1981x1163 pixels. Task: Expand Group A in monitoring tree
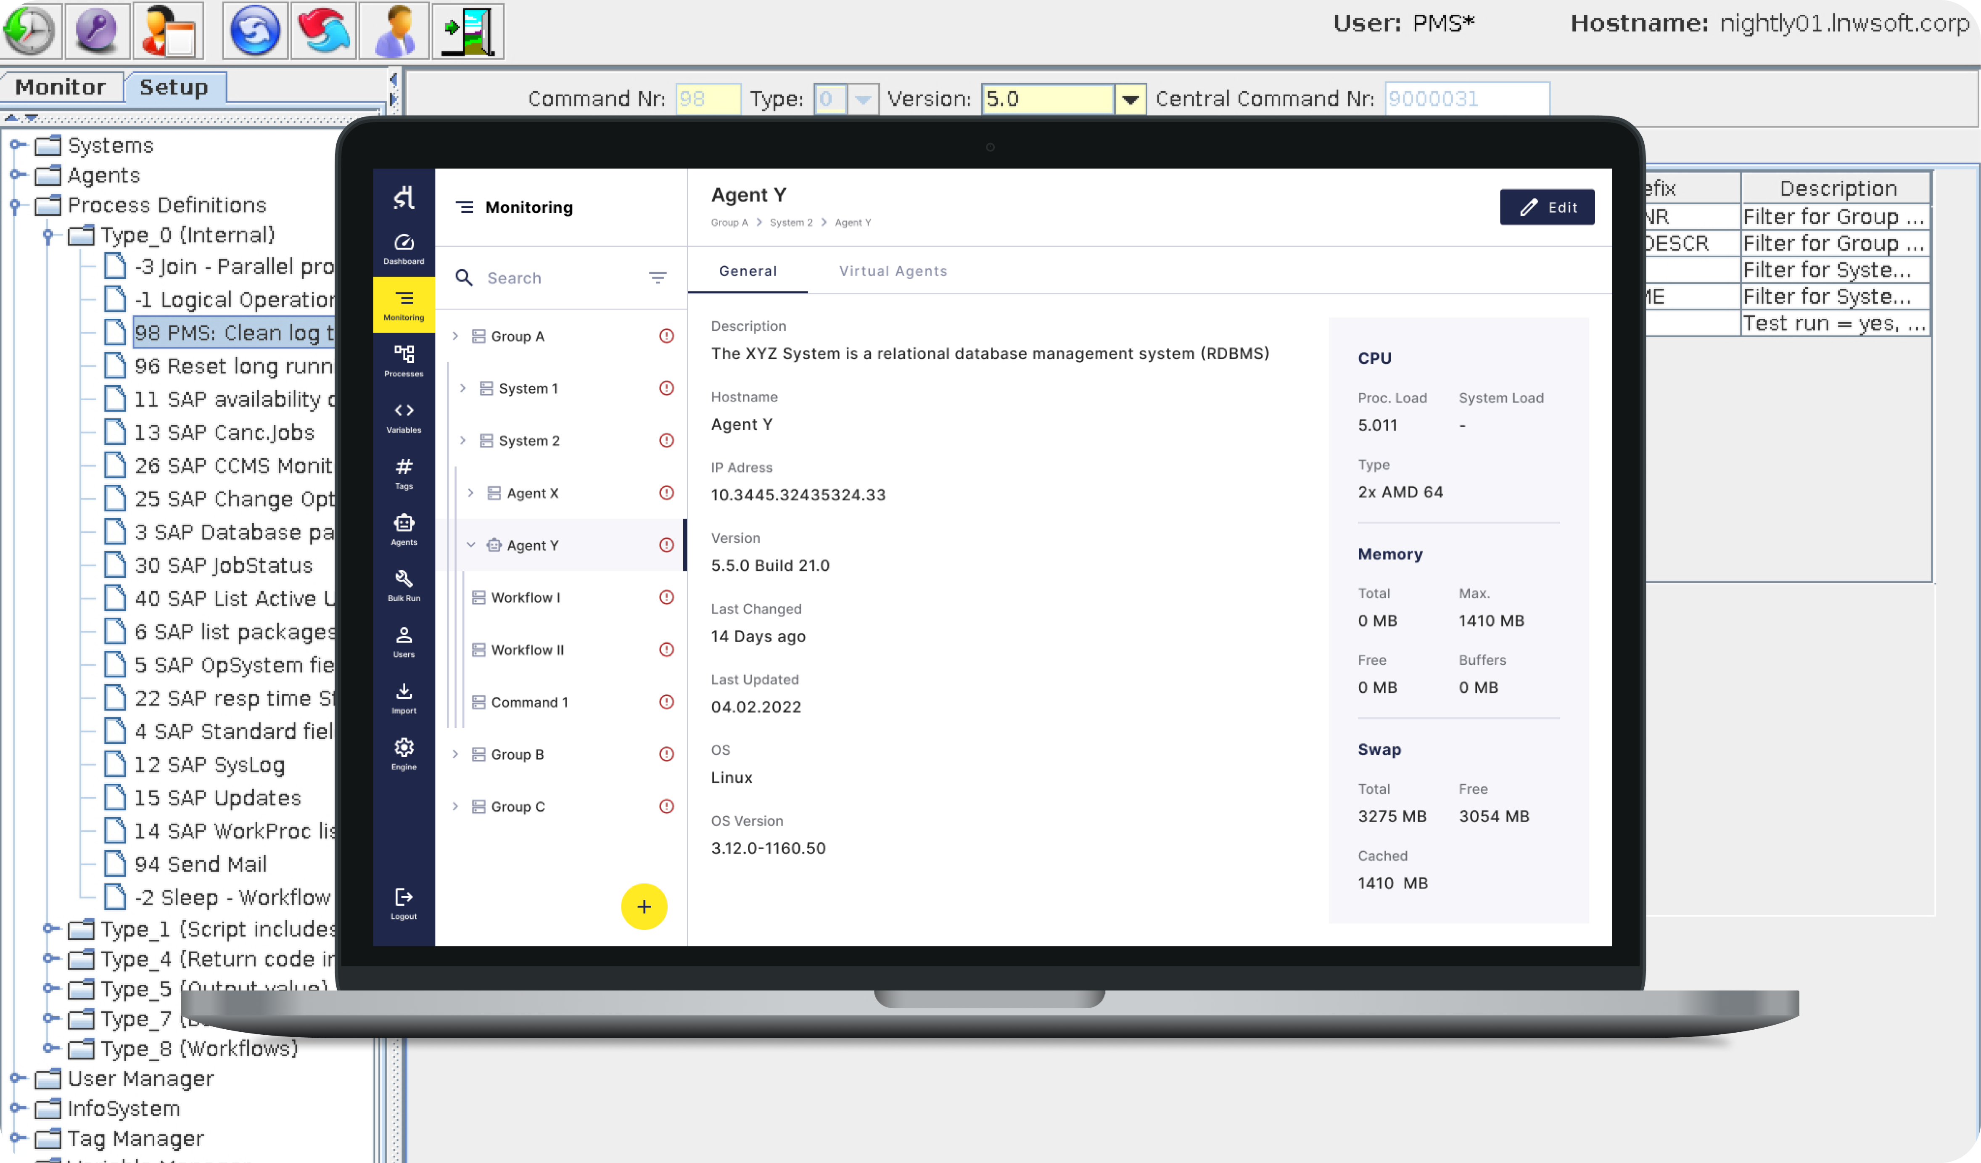pos(455,336)
